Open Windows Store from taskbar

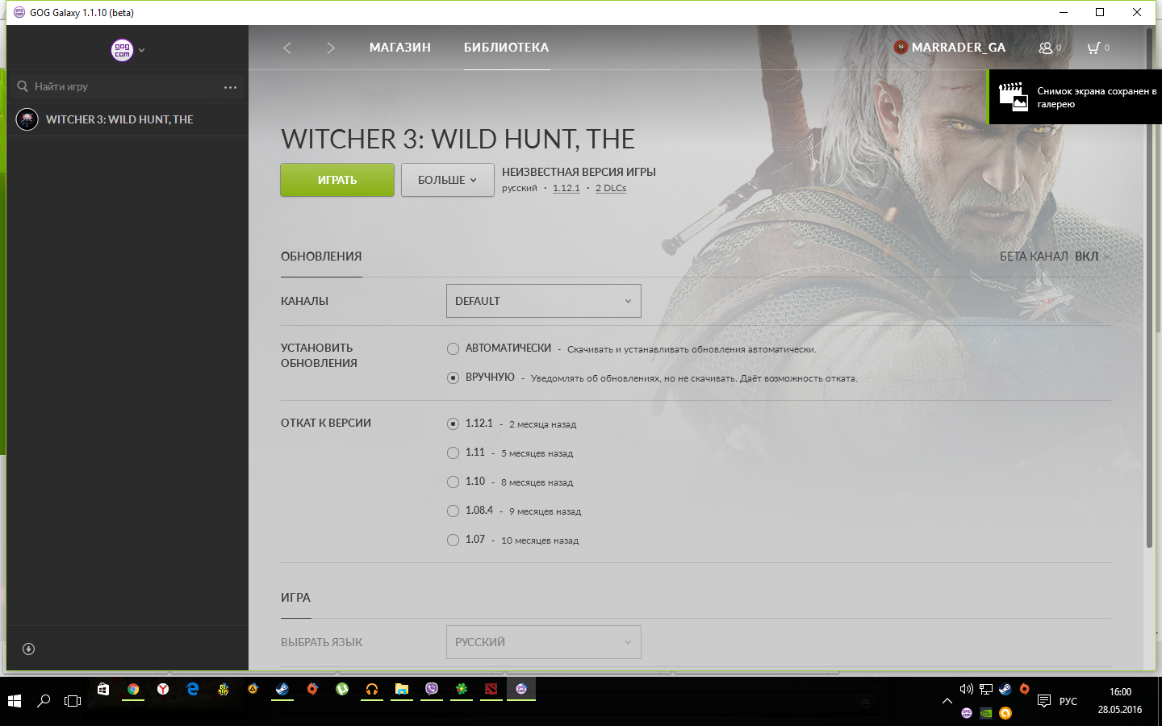click(x=102, y=689)
